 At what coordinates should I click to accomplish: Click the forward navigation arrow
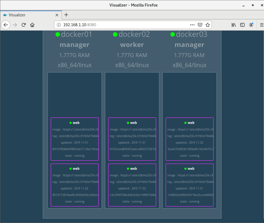pyautogui.click(x=15, y=25)
